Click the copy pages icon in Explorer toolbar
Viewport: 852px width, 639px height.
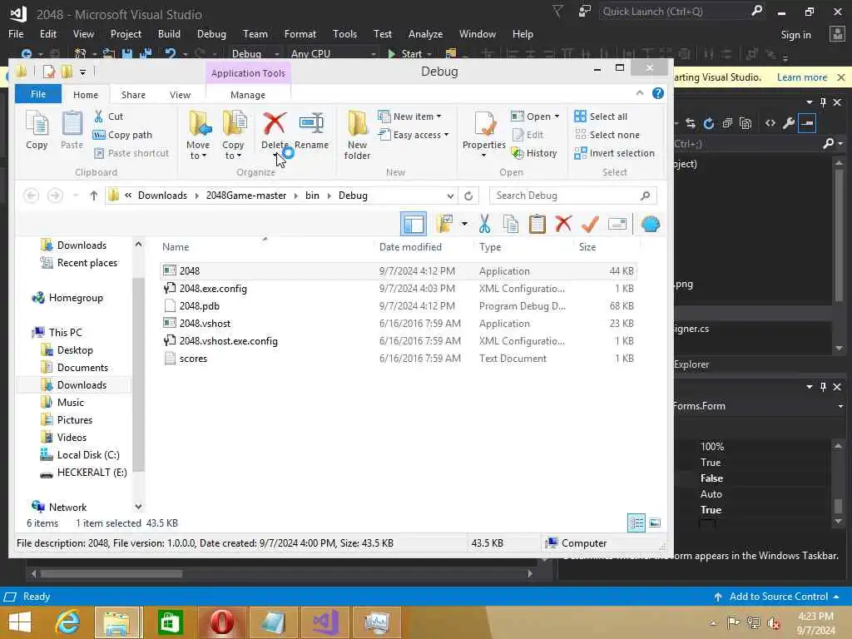(511, 224)
